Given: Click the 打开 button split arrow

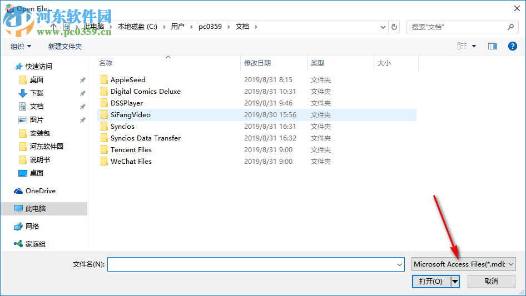Looking at the screenshot, I should click(455, 282).
